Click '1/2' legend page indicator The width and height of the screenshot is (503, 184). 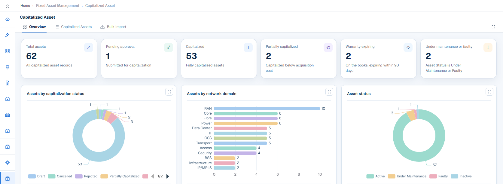point(160,176)
